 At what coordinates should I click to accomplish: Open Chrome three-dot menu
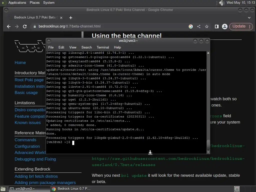(250, 26)
